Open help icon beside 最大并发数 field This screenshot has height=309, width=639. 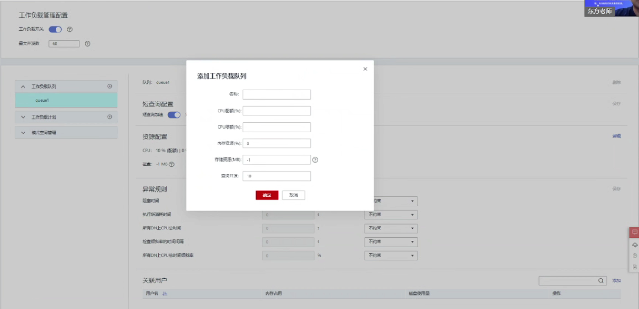[88, 44]
